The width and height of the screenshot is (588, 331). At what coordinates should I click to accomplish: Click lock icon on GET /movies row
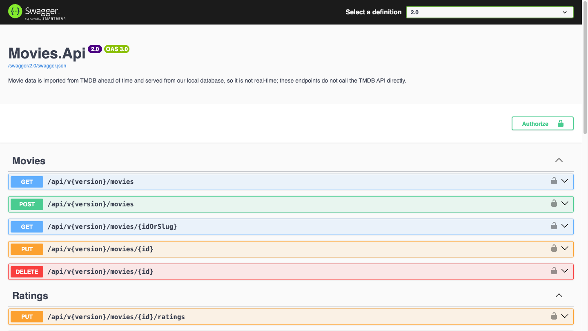tap(554, 181)
